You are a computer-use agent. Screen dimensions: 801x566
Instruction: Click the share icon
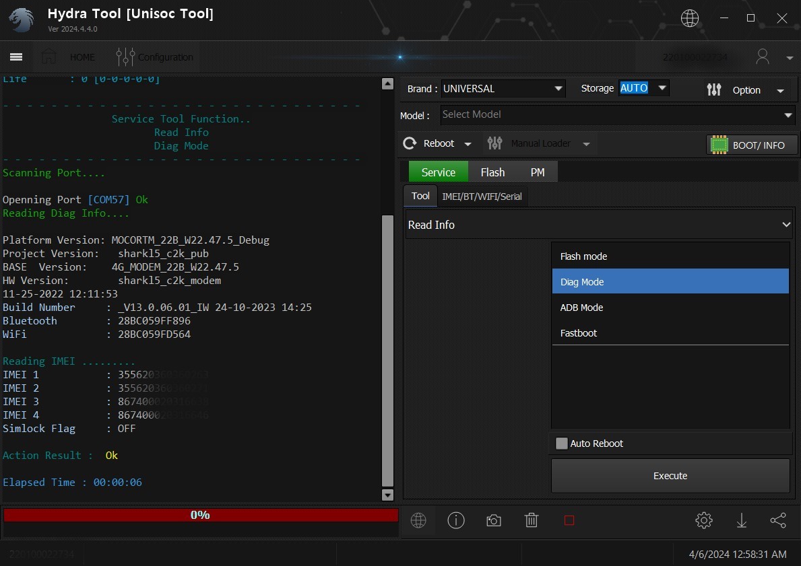tap(778, 521)
